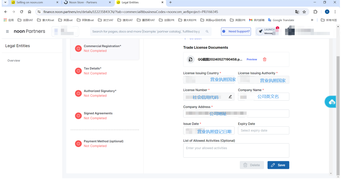Viewport: 341px width, 180px height.
Task: Open the browser Extensions puzzle icon
Action: tap(315, 12)
